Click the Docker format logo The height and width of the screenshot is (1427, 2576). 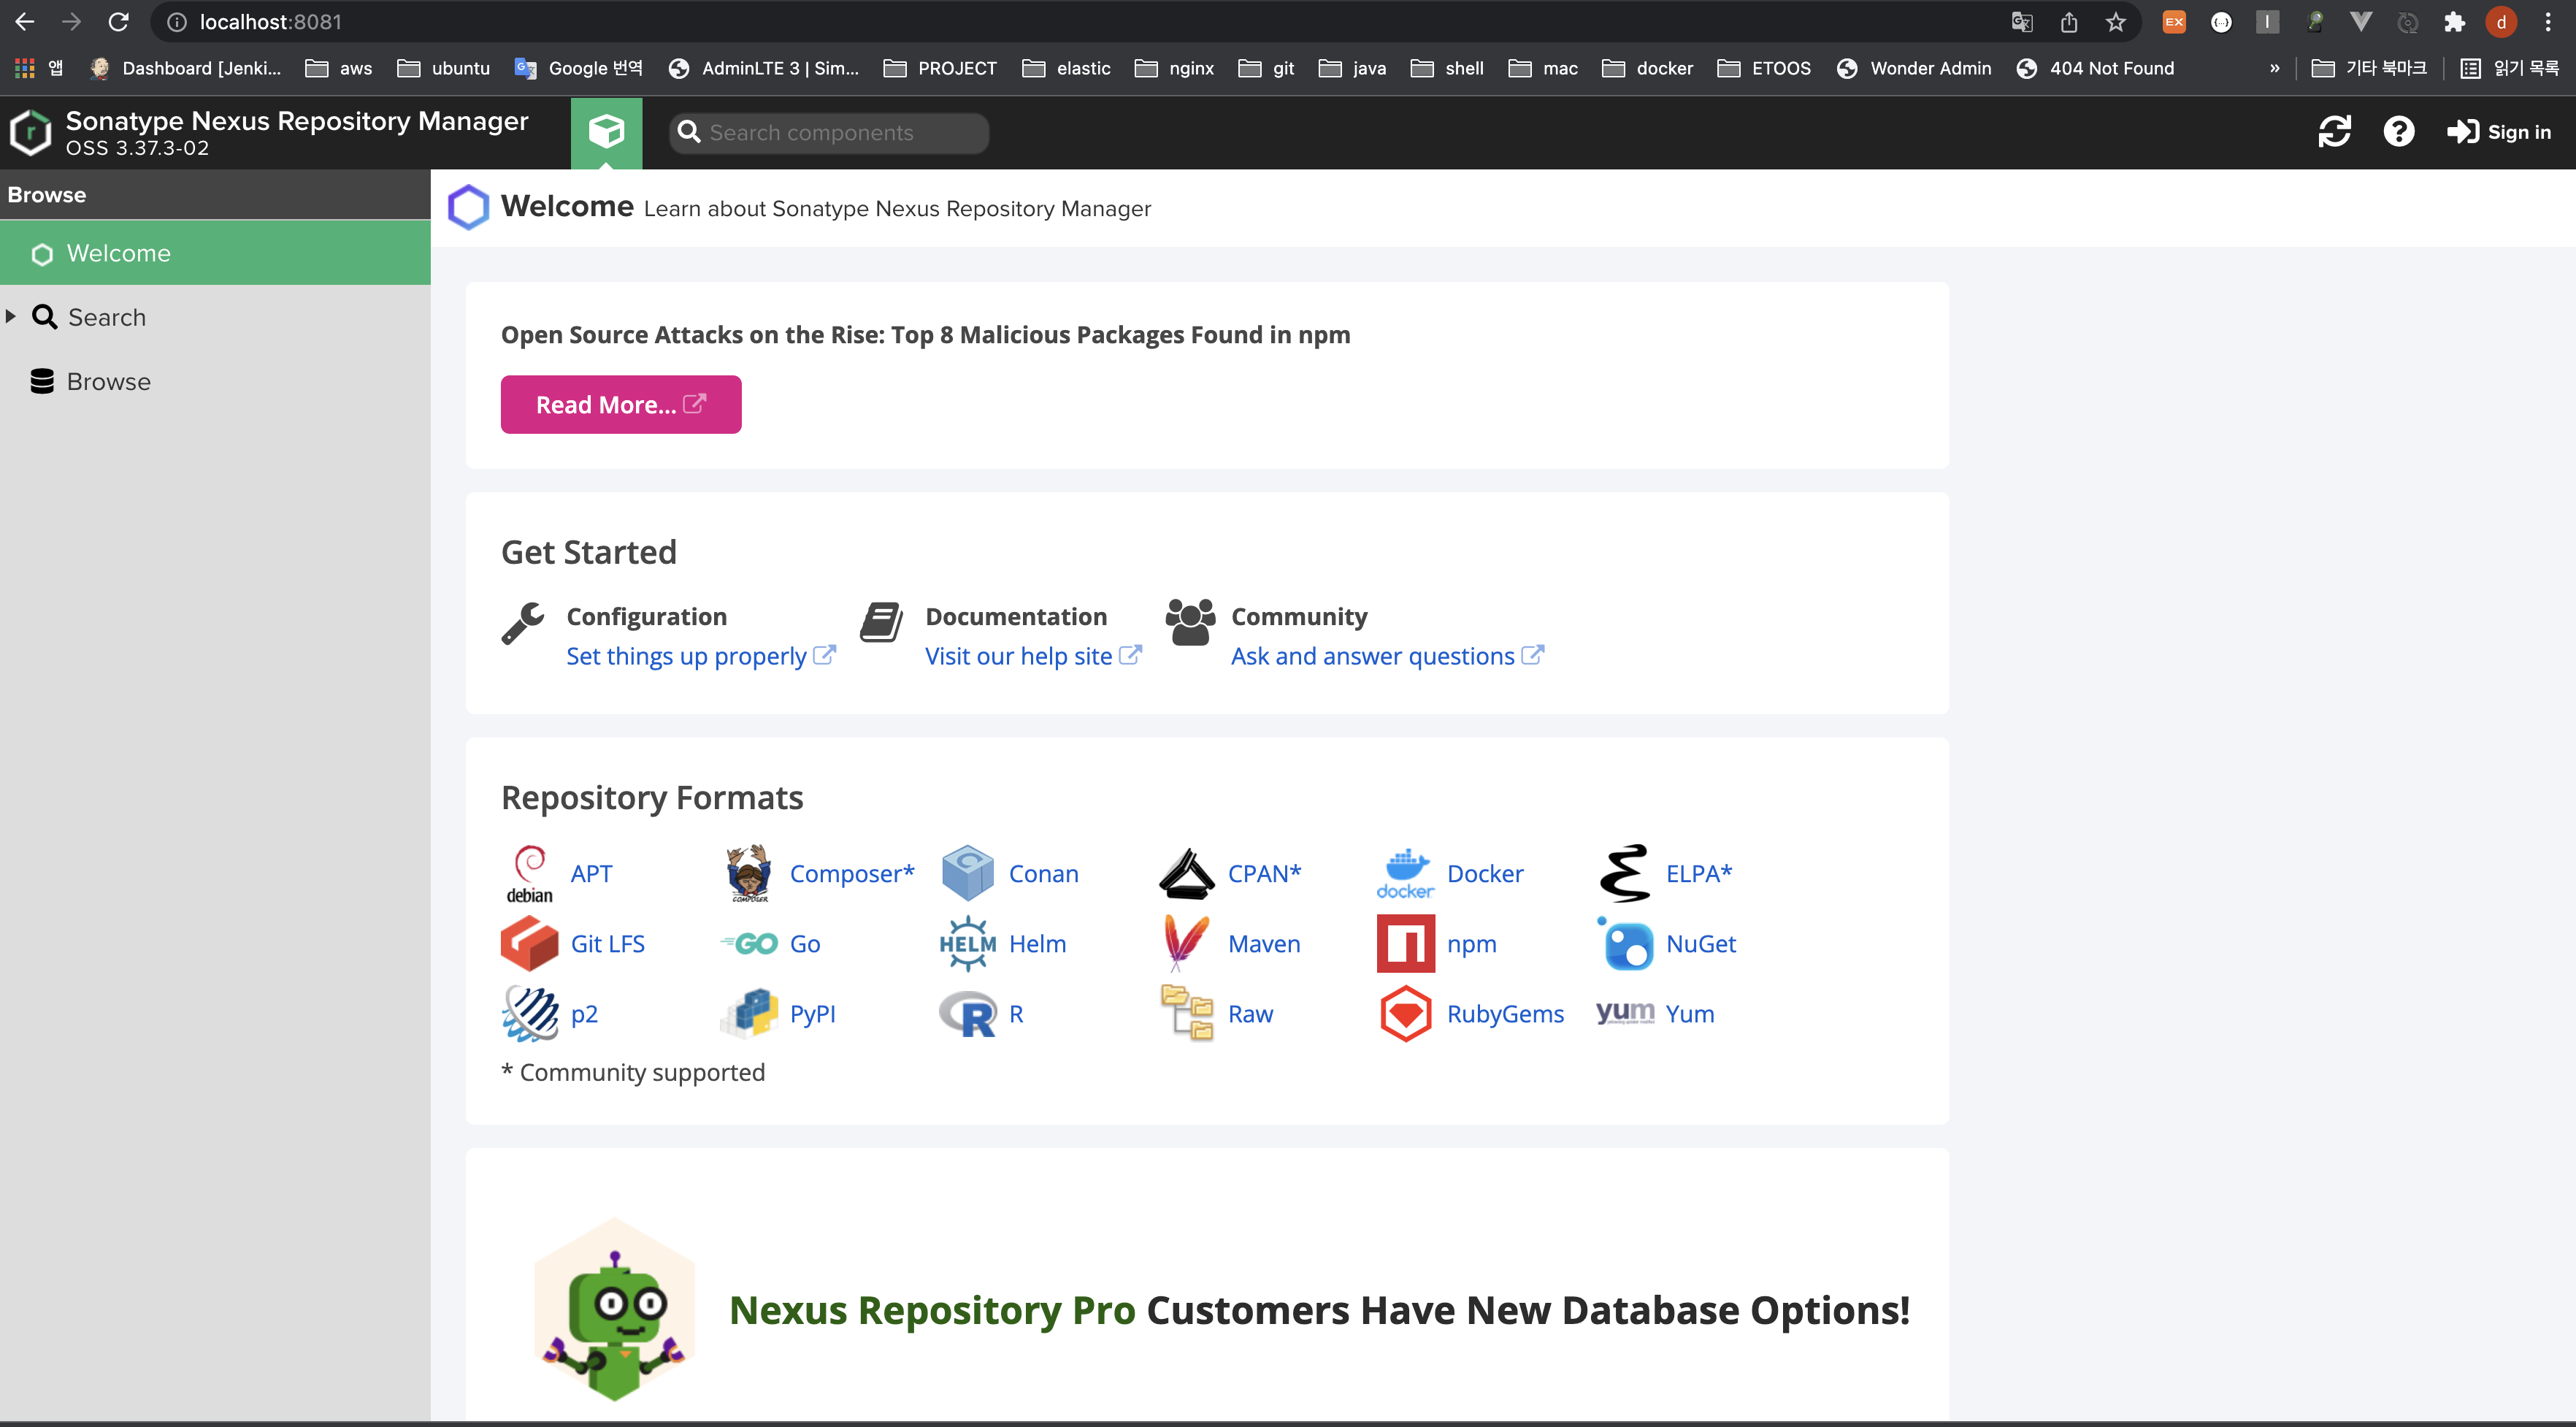click(x=1405, y=873)
